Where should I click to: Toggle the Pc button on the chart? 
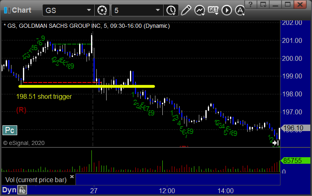tap(9, 130)
